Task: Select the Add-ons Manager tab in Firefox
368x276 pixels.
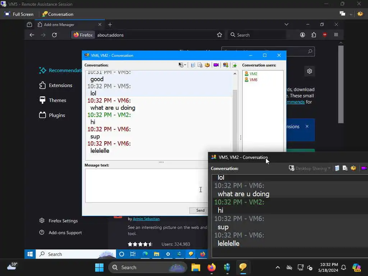Action: click(x=70, y=24)
